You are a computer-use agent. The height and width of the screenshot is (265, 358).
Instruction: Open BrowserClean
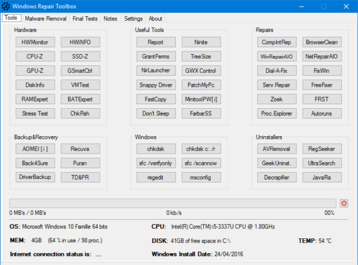tap(322, 42)
